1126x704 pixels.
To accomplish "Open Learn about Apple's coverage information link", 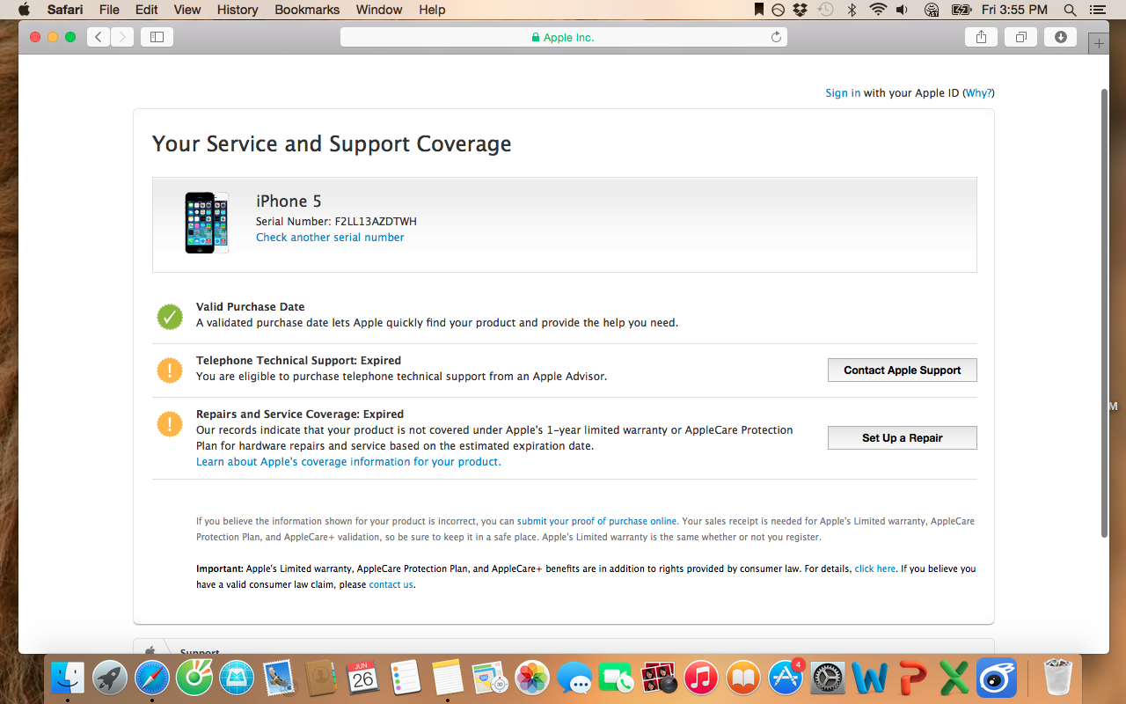I will (x=348, y=462).
